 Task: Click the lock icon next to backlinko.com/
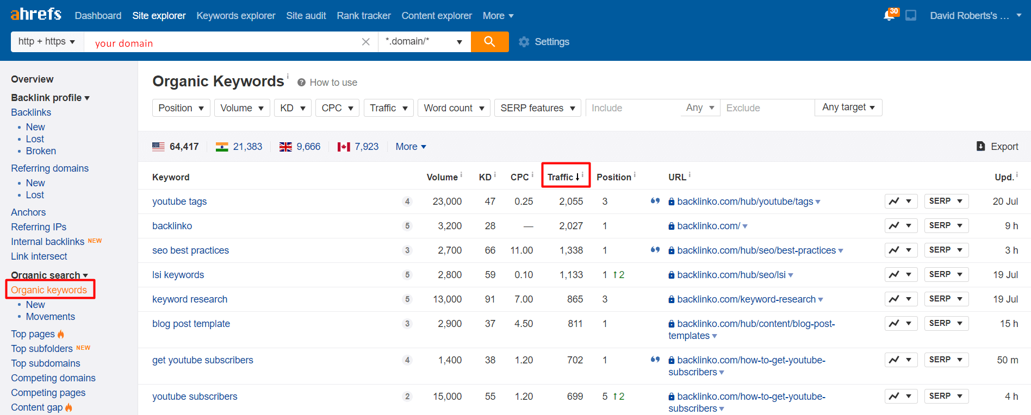pos(672,226)
